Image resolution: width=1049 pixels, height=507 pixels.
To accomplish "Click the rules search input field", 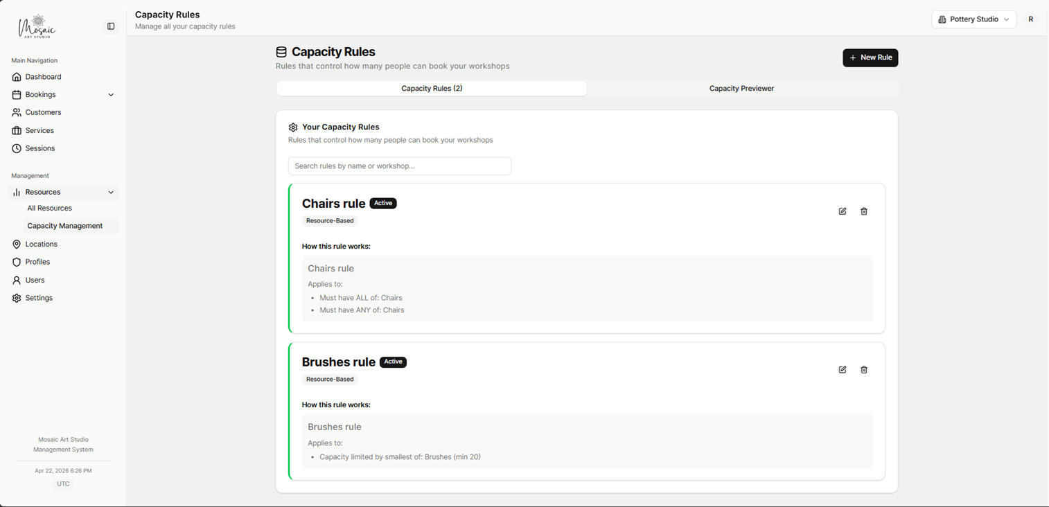I will pos(399,166).
